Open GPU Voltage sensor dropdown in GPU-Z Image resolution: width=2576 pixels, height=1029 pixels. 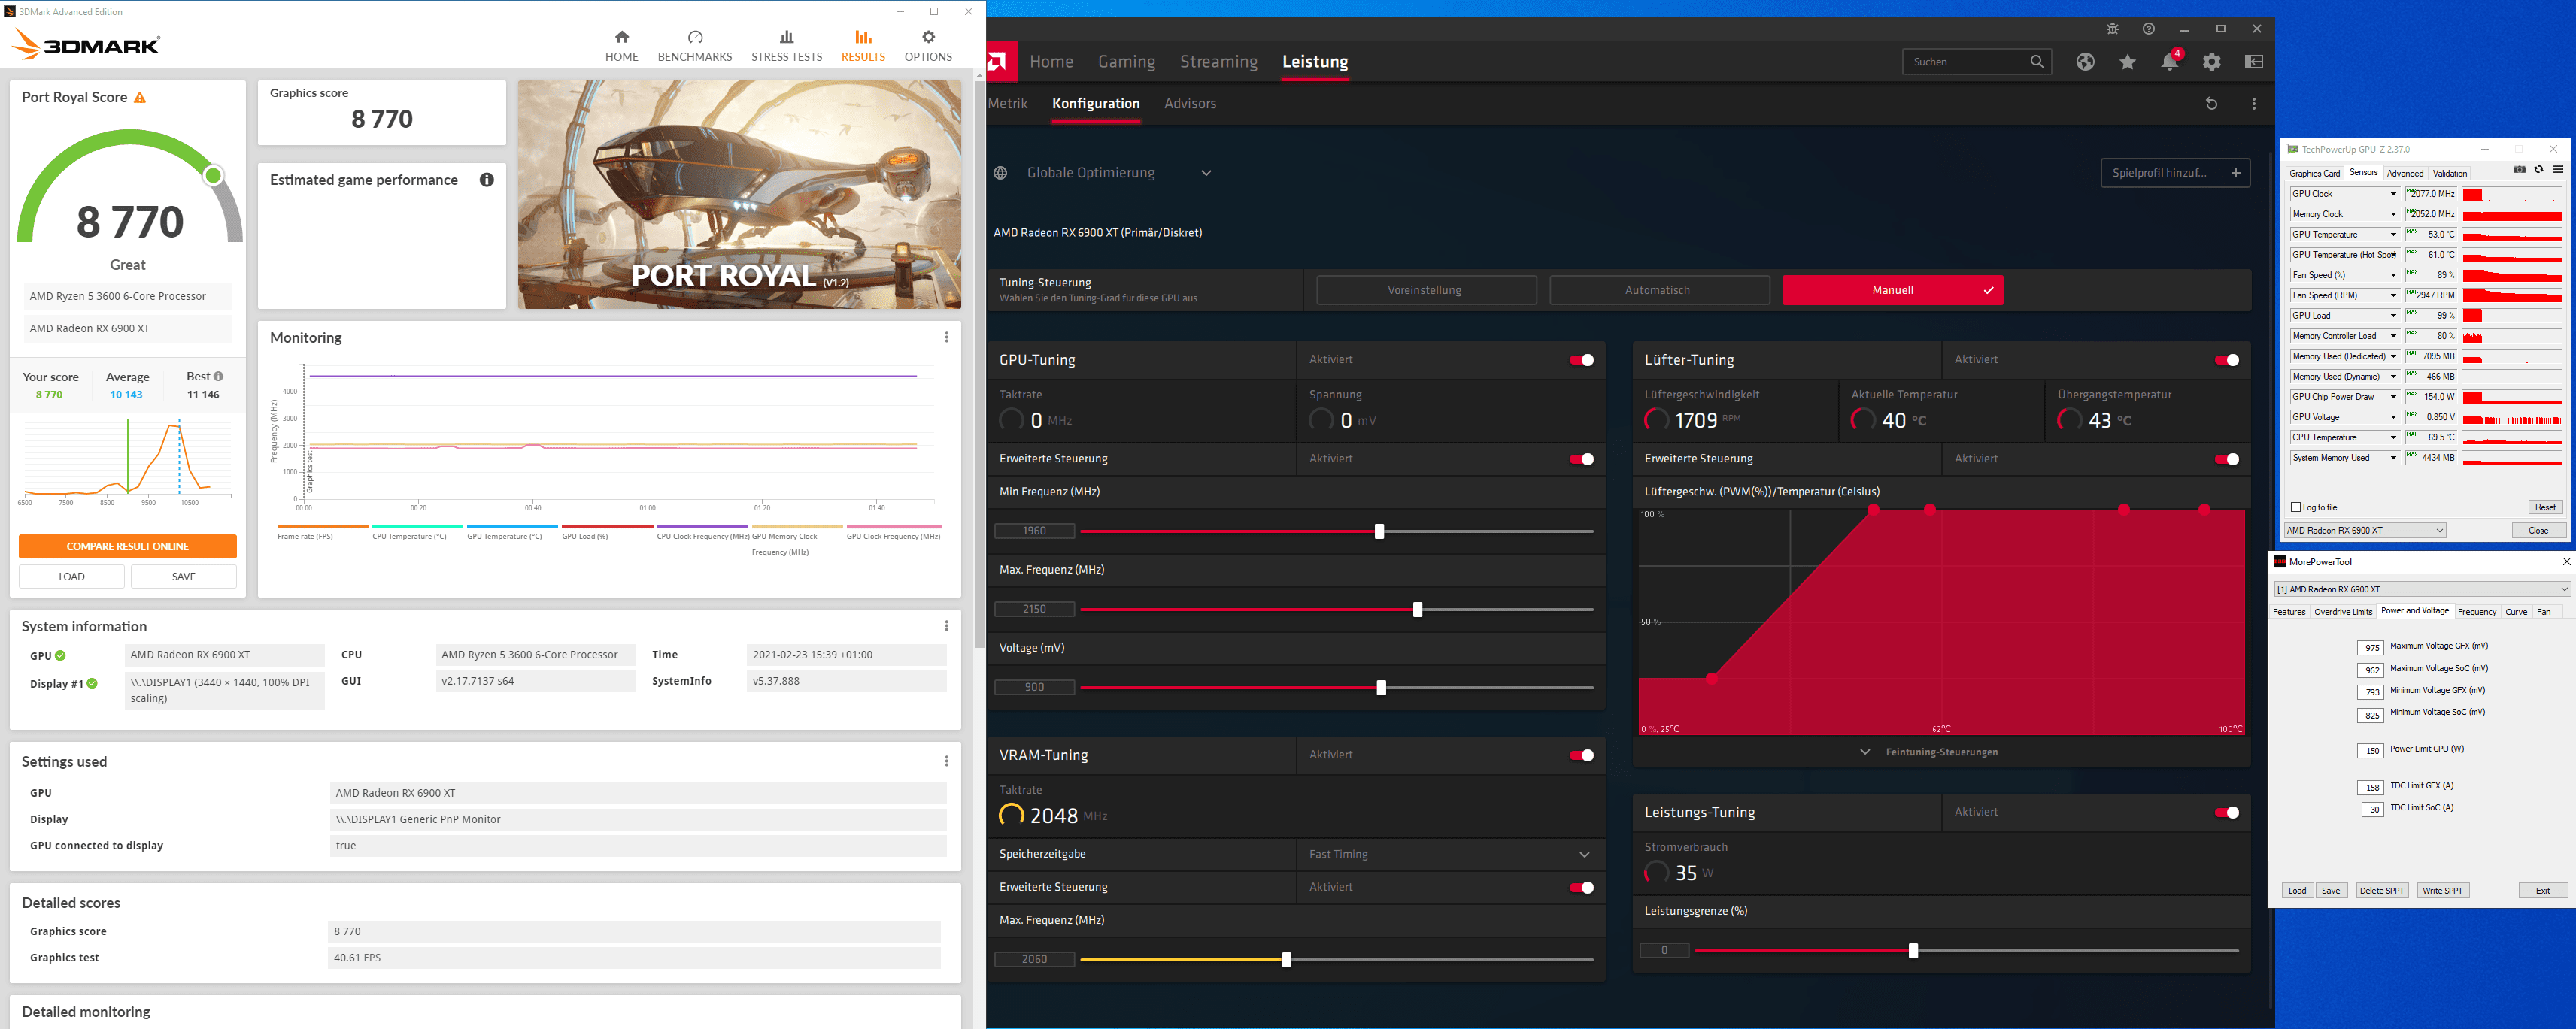pyautogui.click(x=2393, y=418)
